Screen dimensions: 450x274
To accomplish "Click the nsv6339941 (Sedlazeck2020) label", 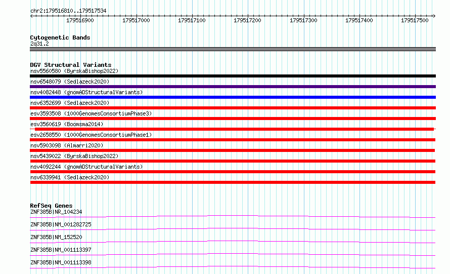I will pyautogui.click(x=70, y=177).
